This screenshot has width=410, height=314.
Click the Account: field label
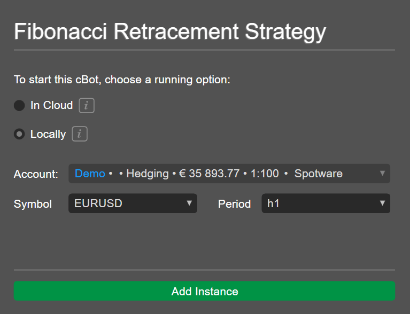[36, 174]
